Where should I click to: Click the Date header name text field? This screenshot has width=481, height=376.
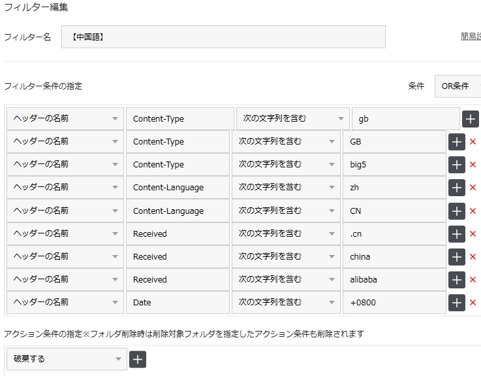[178, 303]
